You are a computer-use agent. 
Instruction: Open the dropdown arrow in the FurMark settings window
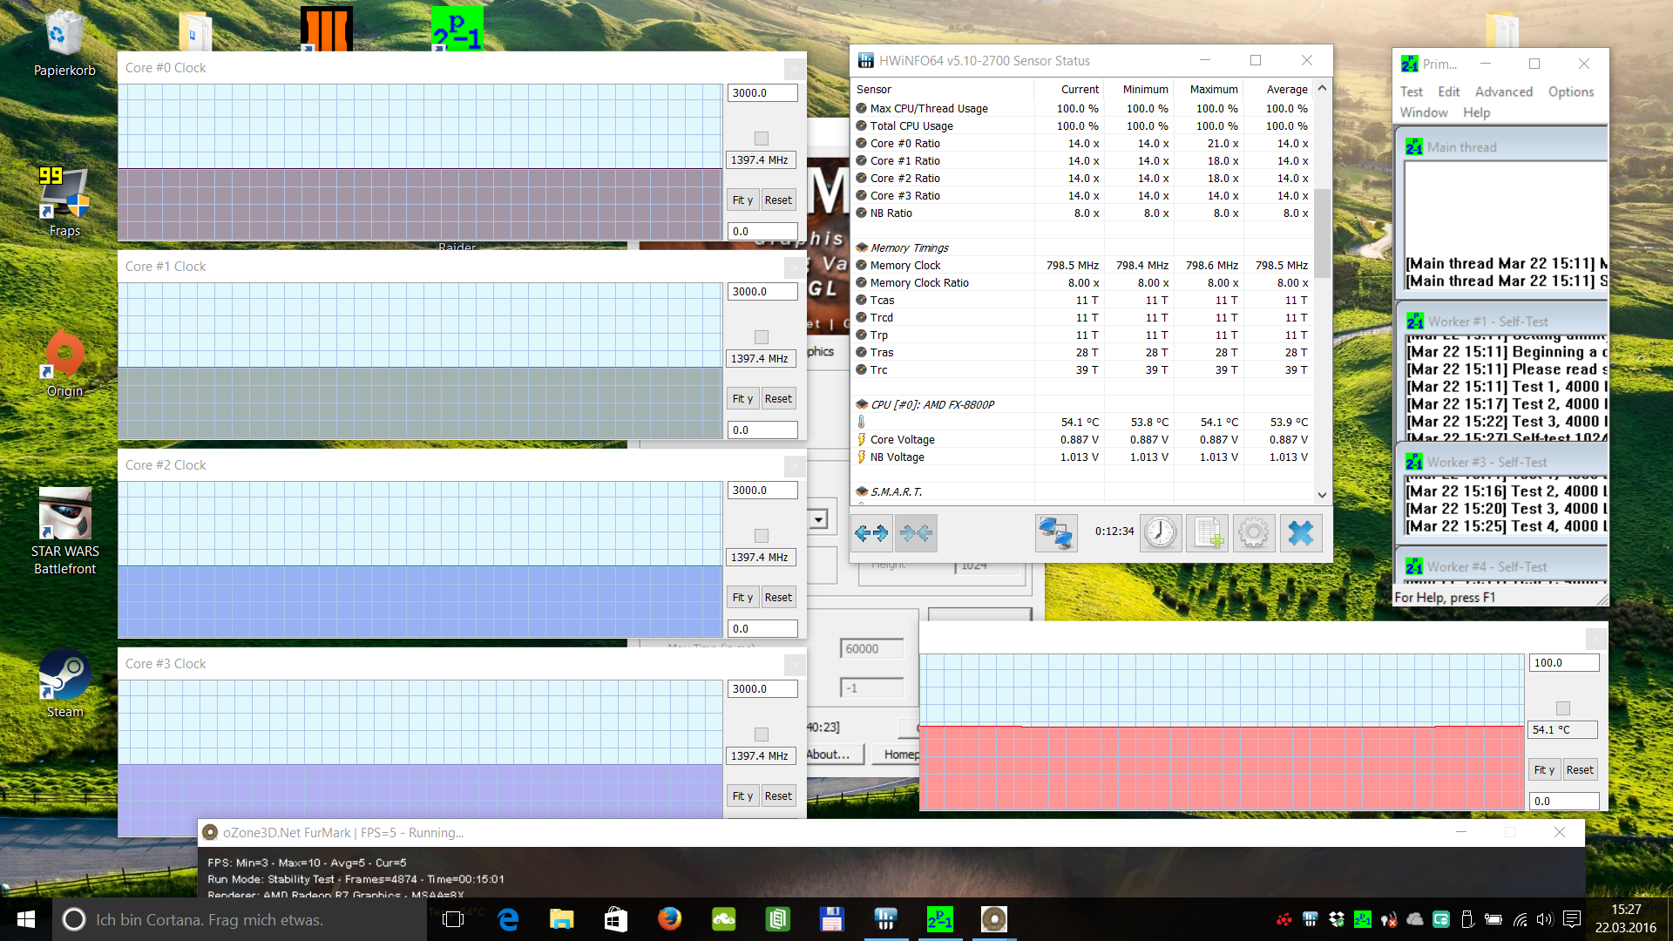pyautogui.click(x=818, y=520)
